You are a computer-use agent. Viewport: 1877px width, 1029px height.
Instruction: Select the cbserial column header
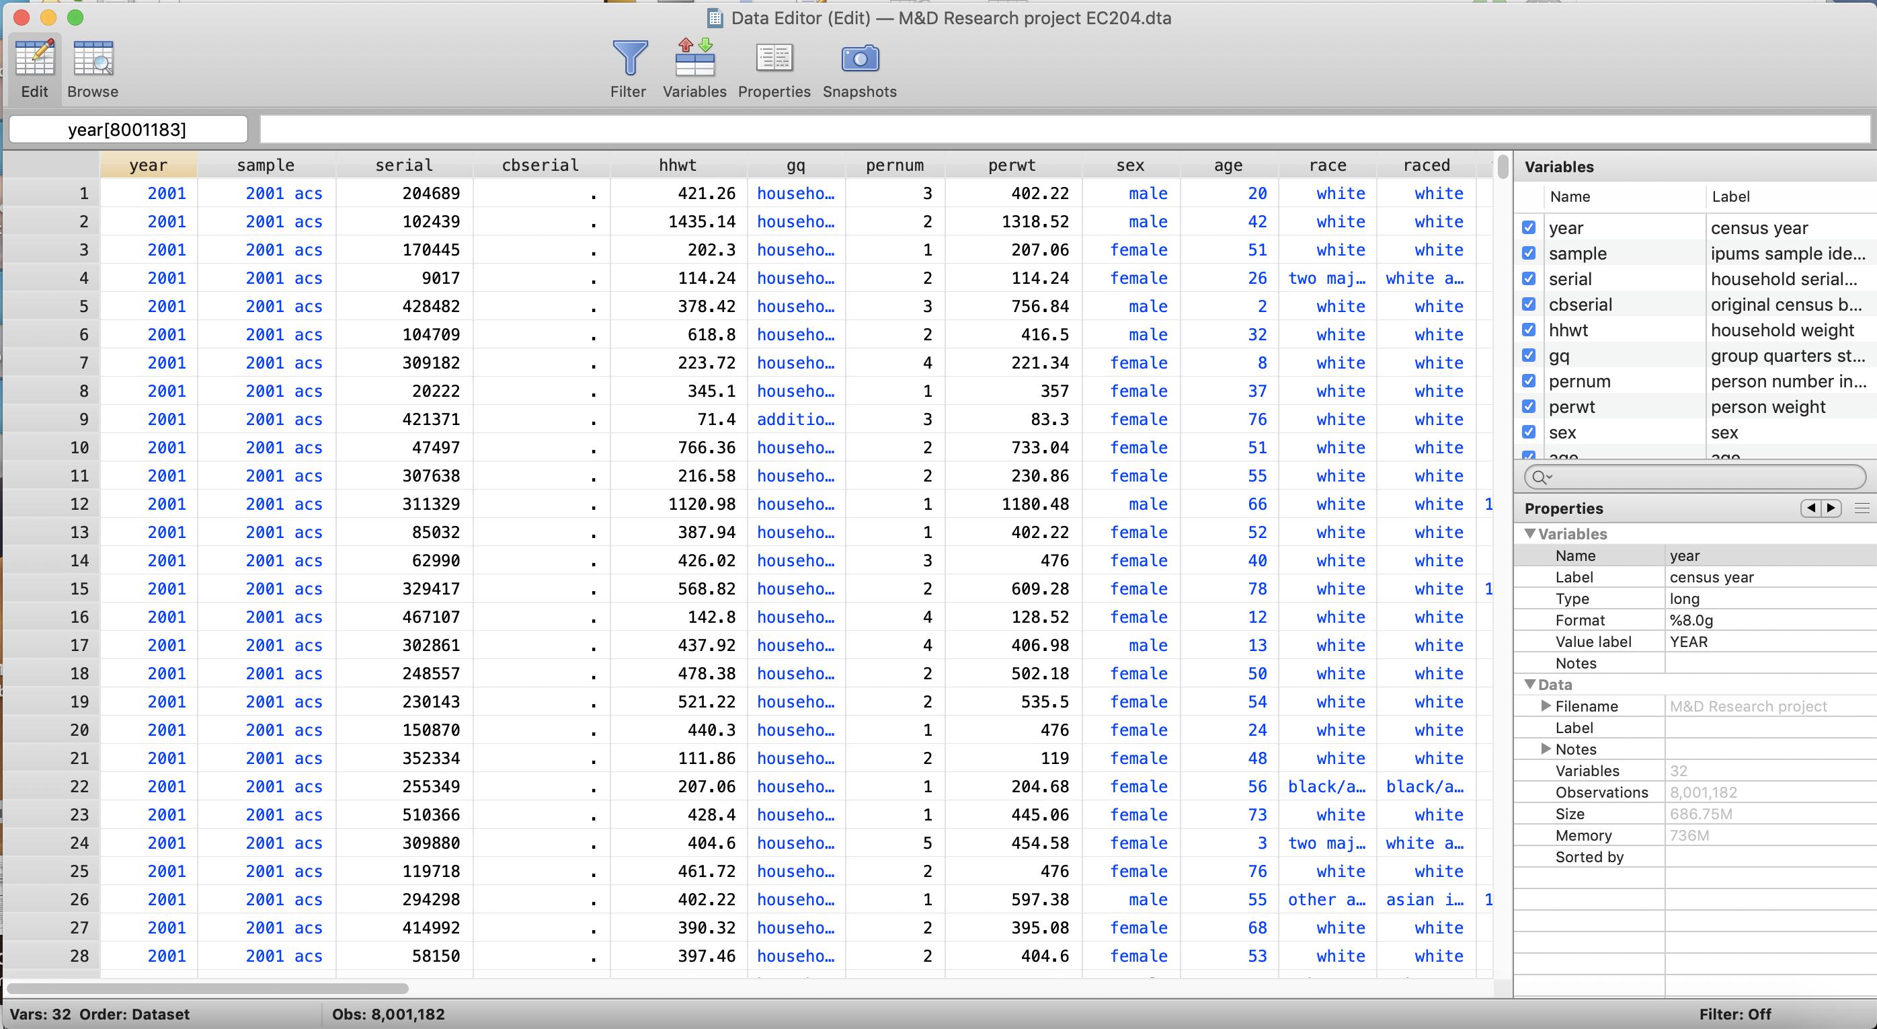click(x=541, y=165)
